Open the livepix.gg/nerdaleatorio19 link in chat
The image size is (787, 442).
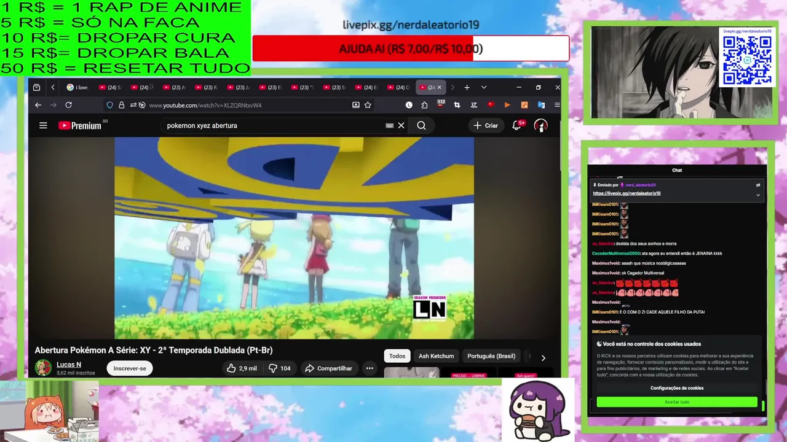coord(627,193)
